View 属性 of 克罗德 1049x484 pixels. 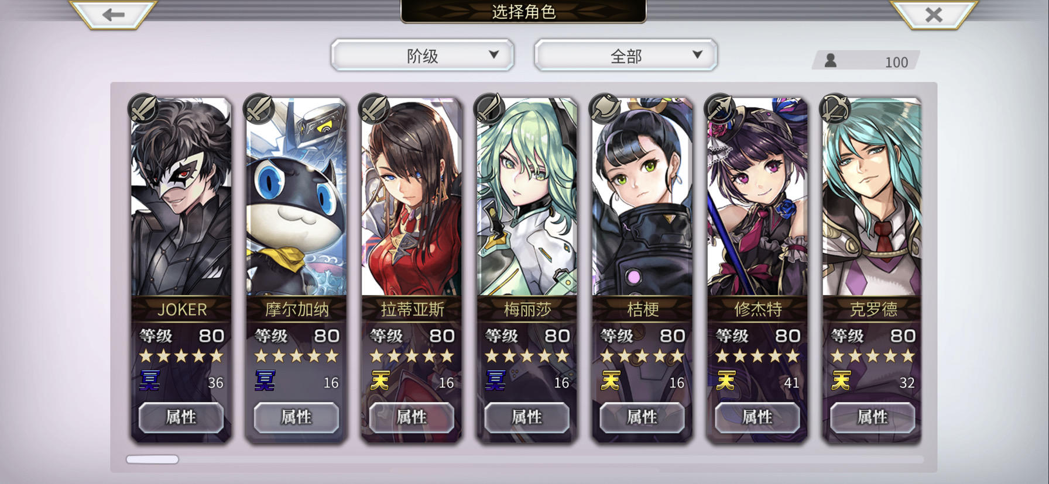tap(873, 417)
